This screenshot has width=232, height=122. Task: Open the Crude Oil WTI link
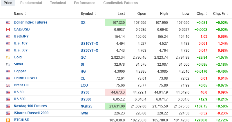click(25, 78)
